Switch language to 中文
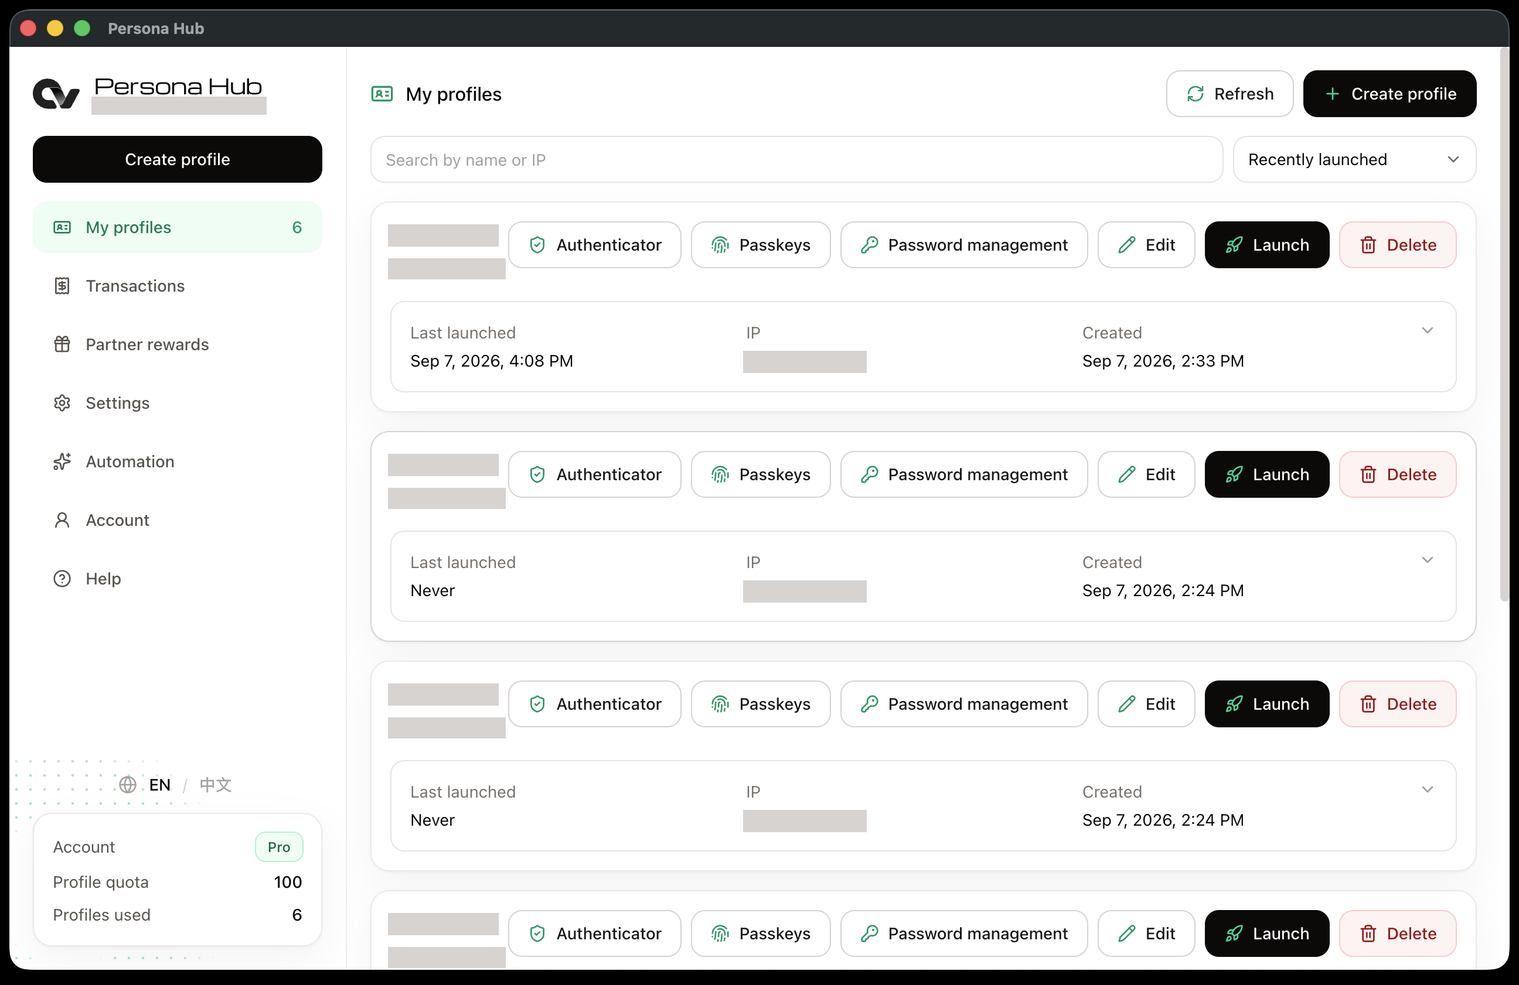Image resolution: width=1519 pixels, height=985 pixels. click(x=215, y=784)
